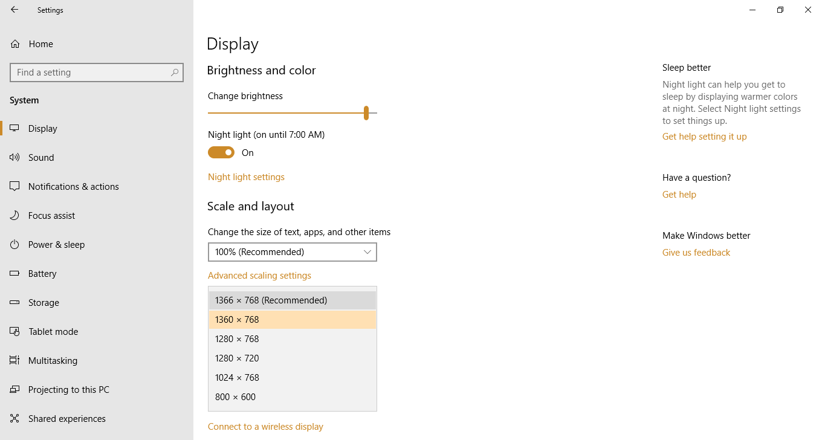Click inside the Find a setting search box
This screenshot has width=822, height=440.
click(x=97, y=72)
